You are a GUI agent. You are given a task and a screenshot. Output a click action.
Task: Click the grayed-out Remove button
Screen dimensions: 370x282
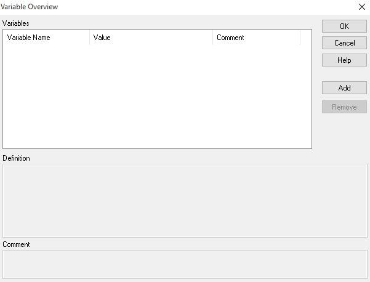pos(344,107)
